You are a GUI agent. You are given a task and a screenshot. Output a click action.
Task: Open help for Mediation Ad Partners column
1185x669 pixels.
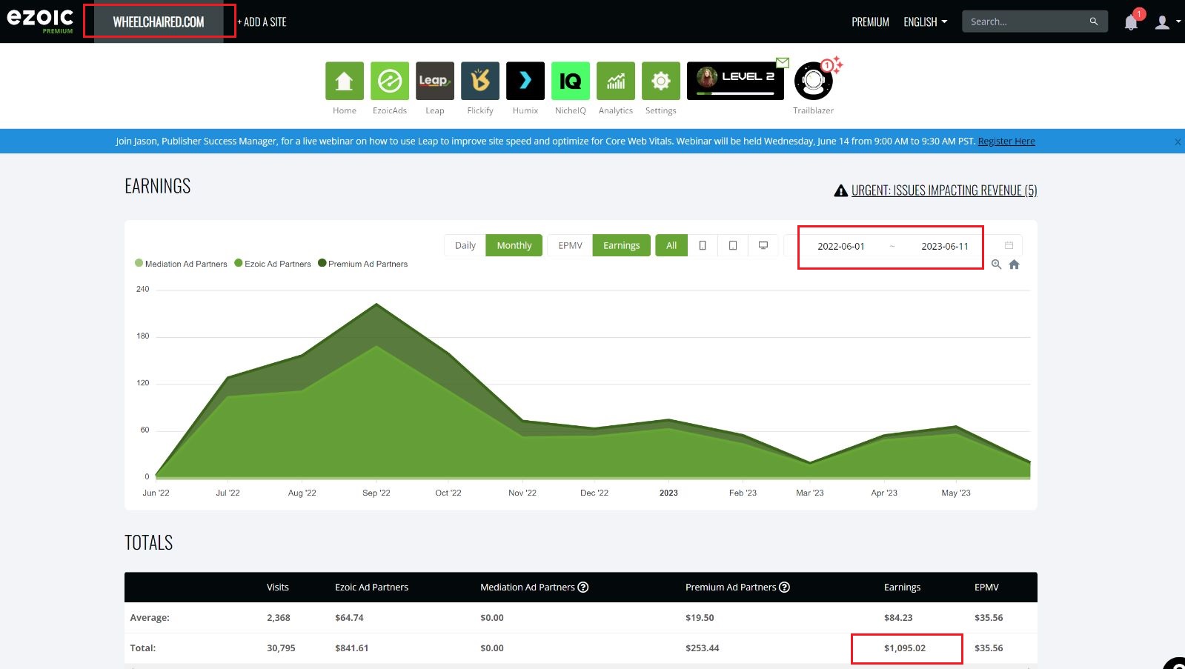point(583,587)
